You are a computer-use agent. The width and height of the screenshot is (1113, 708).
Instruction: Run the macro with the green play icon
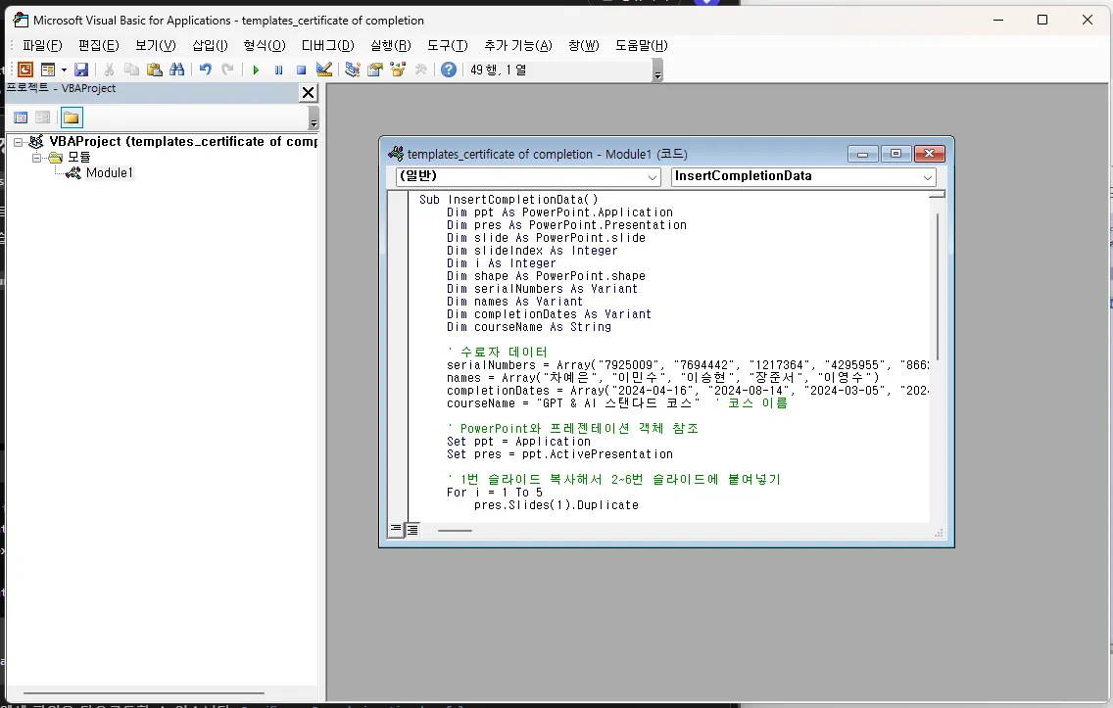256,70
